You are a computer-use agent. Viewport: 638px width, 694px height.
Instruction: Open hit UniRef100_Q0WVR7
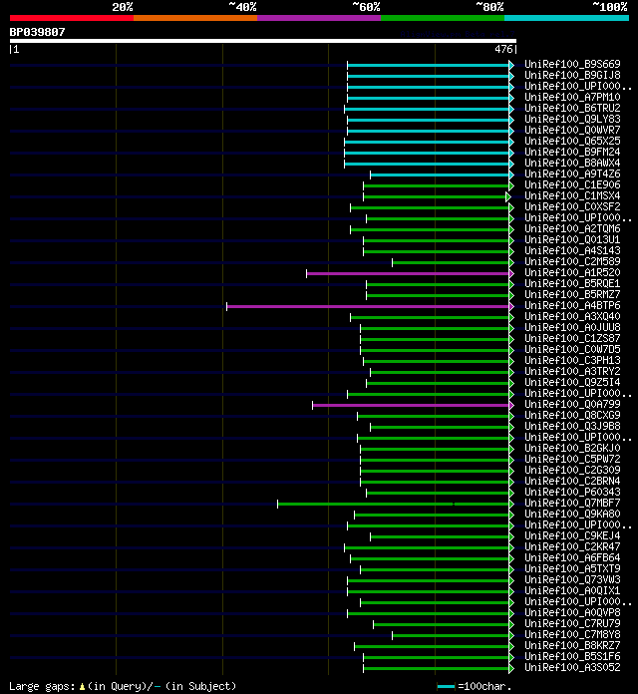[x=572, y=130]
